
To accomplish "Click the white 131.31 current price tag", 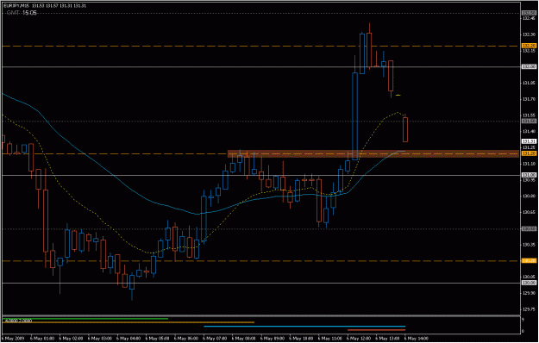I will point(529,141).
